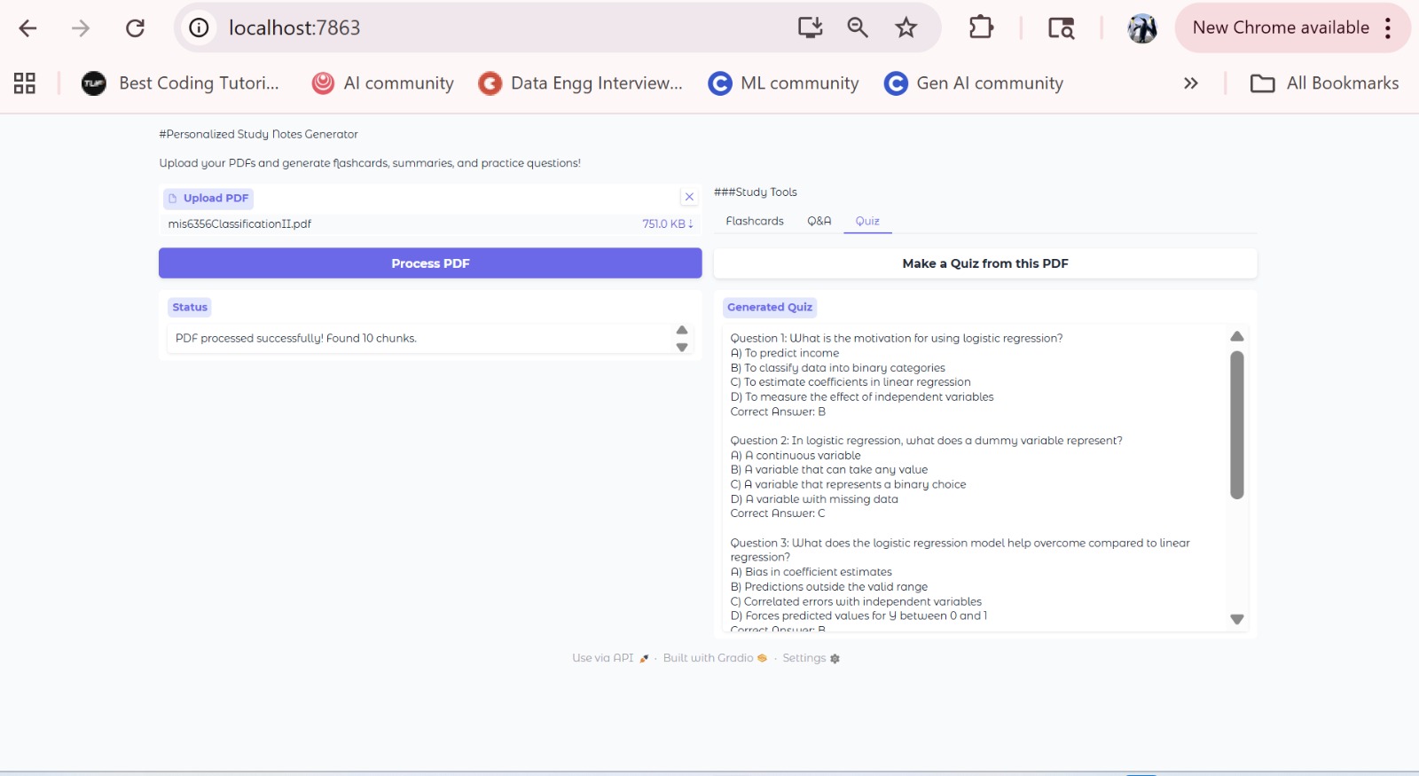Open the Chrome profile avatar
This screenshot has width=1419, height=776.
(x=1141, y=28)
